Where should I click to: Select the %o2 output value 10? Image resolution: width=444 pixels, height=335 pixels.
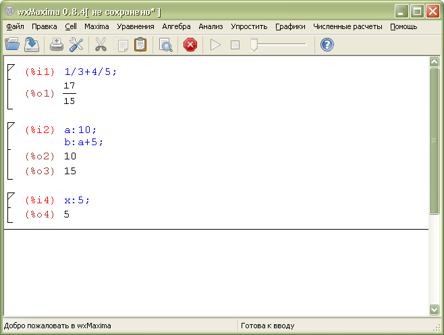point(70,156)
